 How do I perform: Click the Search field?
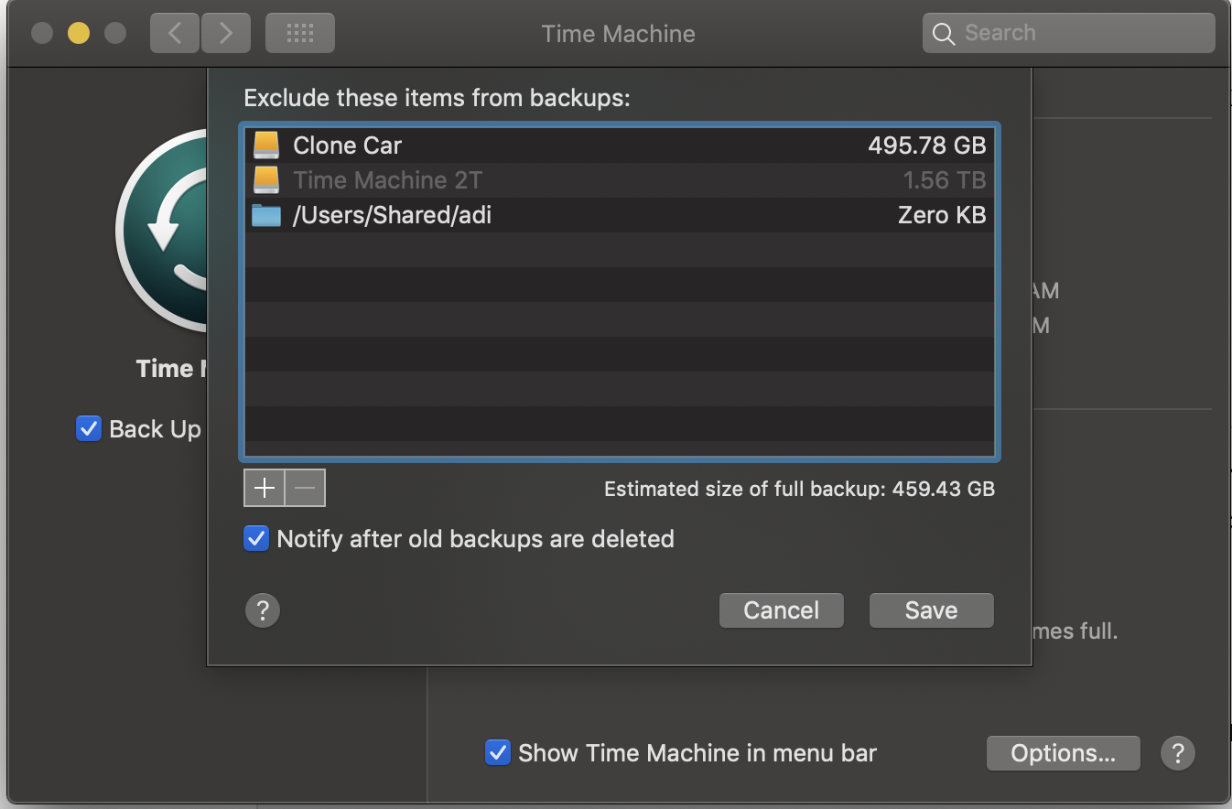tap(1069, 34)
